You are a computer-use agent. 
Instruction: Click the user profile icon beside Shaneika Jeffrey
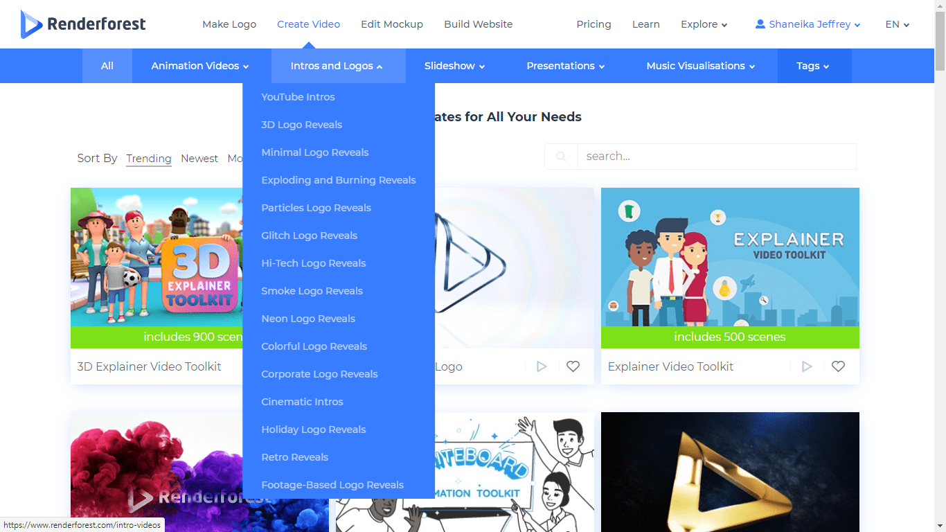click(x=760, y=24)
